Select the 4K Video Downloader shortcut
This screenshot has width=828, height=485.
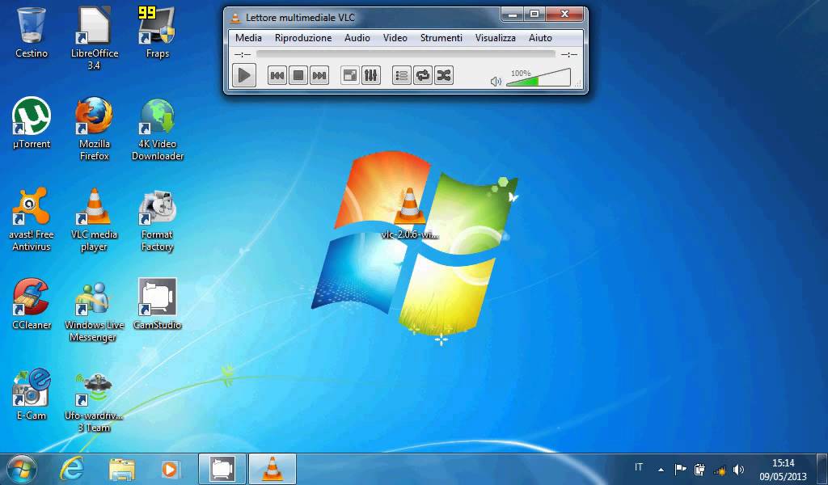157,129
